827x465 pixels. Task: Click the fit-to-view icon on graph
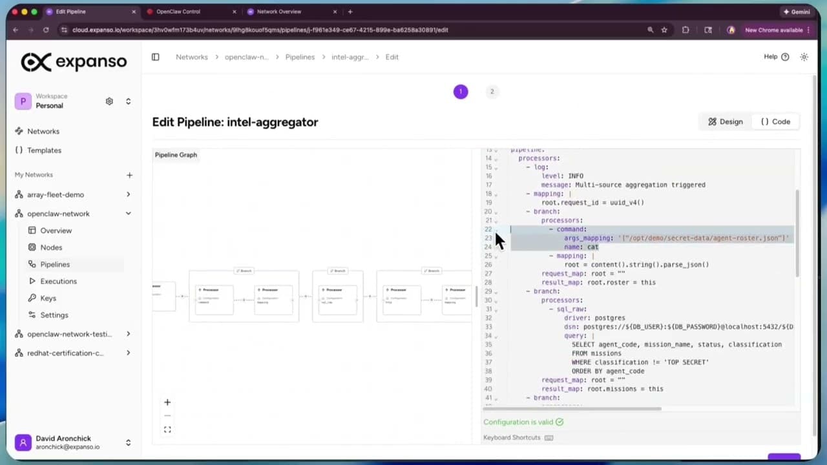167,429
